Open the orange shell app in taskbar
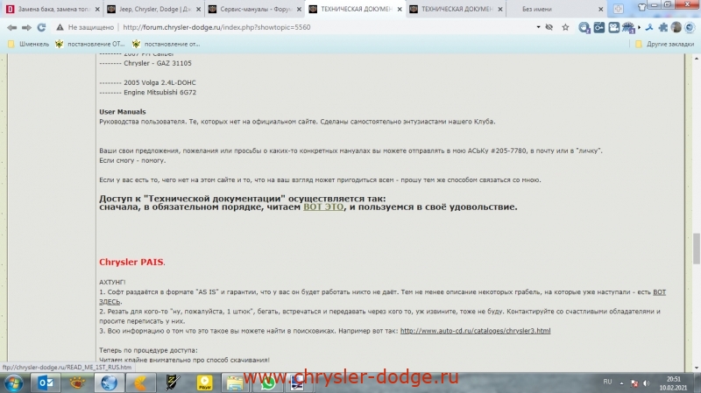Screen dimensions: 701x393 (140, 383)
